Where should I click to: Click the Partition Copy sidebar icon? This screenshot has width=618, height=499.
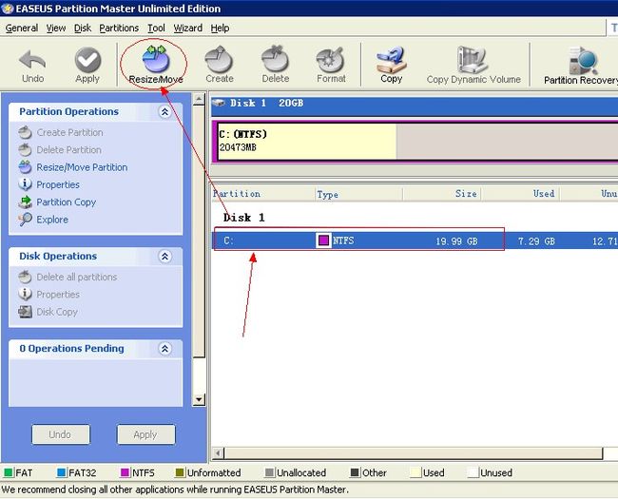click(25, 202)
